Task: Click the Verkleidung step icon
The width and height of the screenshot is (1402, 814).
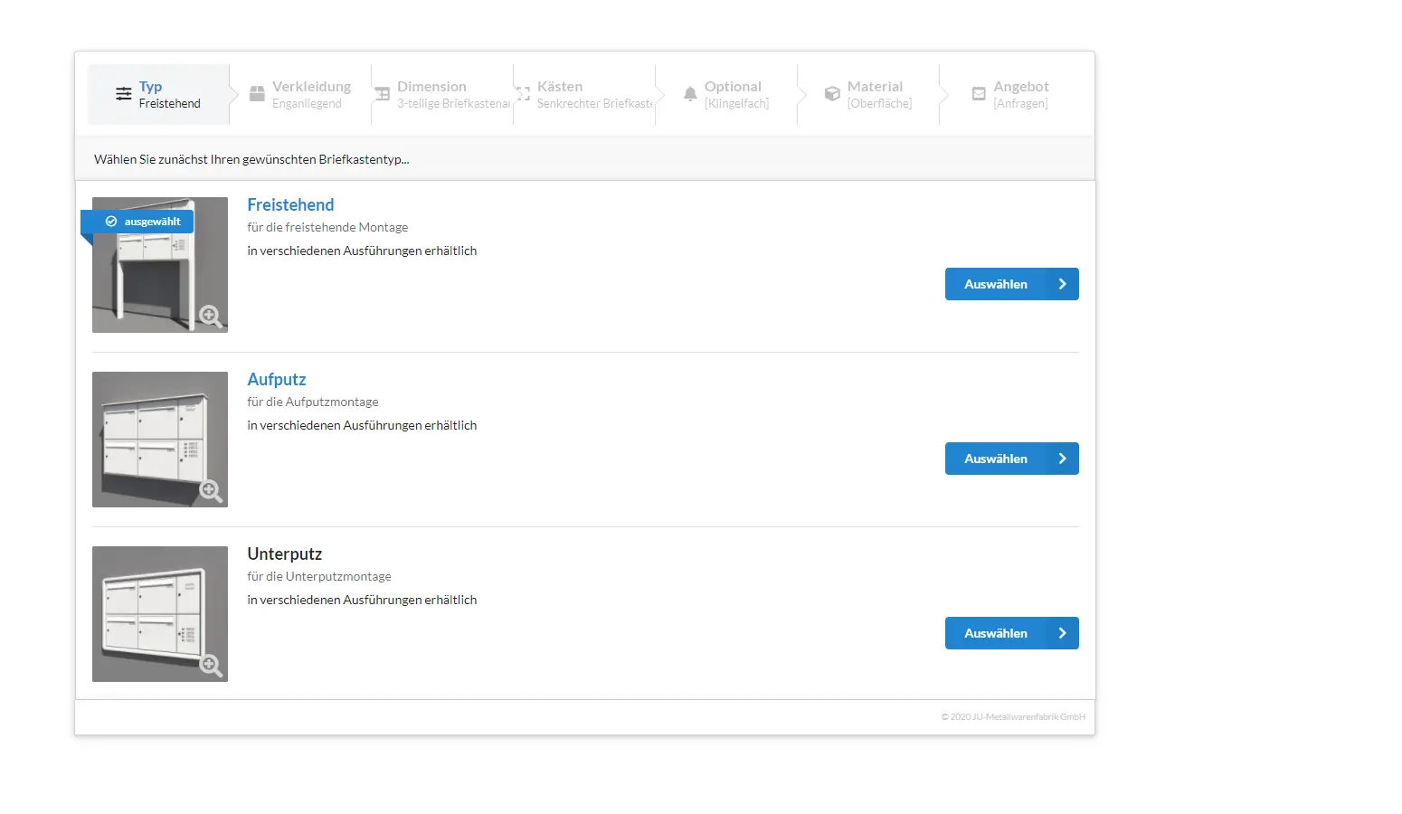Action: (257, 94)
